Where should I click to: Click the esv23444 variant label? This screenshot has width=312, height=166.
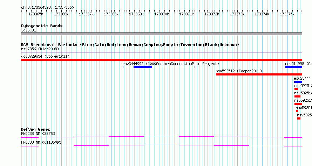coord(302,78)
